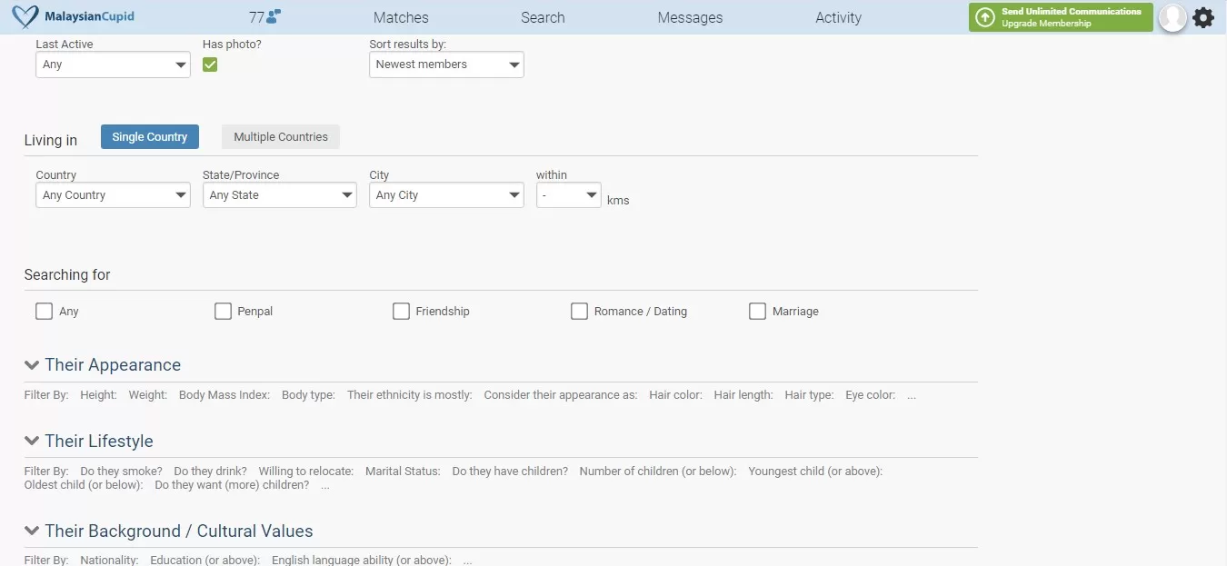Switch to Multiple Countries option
Image resolution: width=1227 pixels, height=566 pixels.
(280, 137)
